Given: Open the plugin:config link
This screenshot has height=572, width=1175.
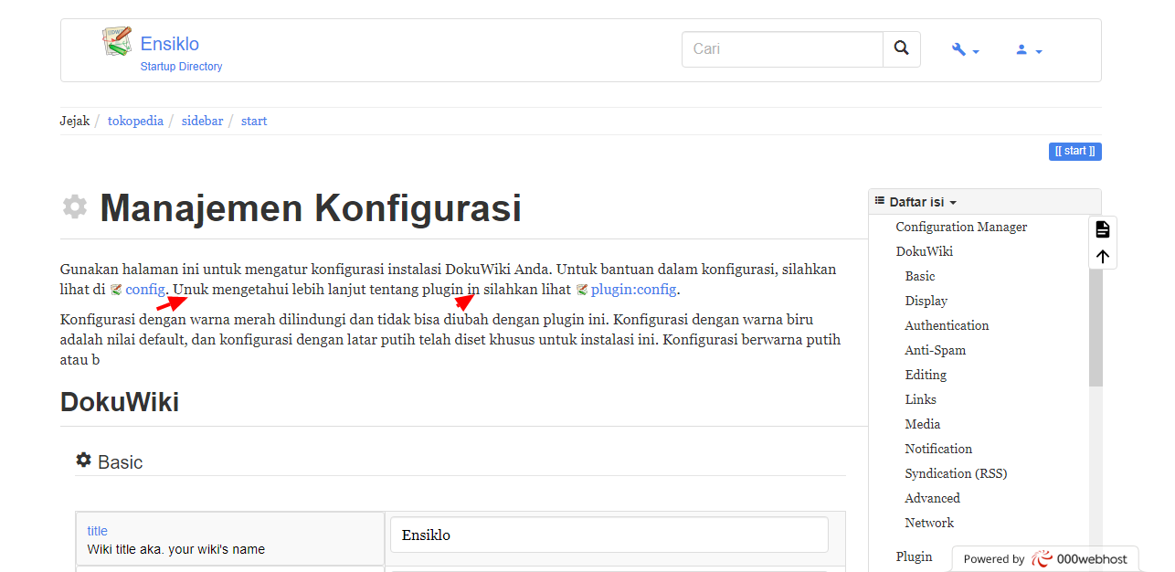Looking at the screenshot, I should click(x=634, y=289).
